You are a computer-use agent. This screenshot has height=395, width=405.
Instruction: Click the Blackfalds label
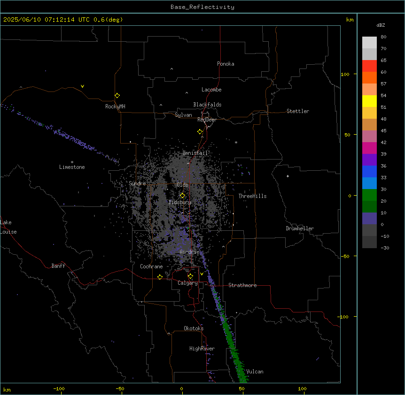coord(207,105)
